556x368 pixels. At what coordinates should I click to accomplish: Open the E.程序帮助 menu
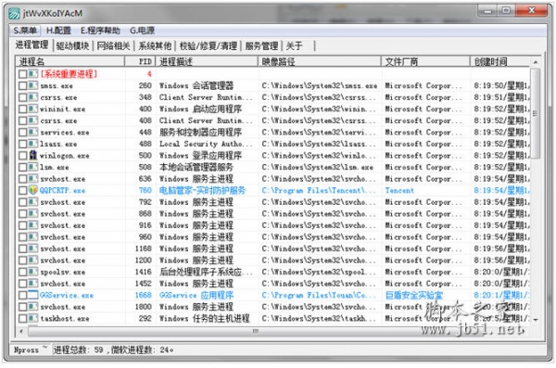pyautogui.click(x=100, y=31)
